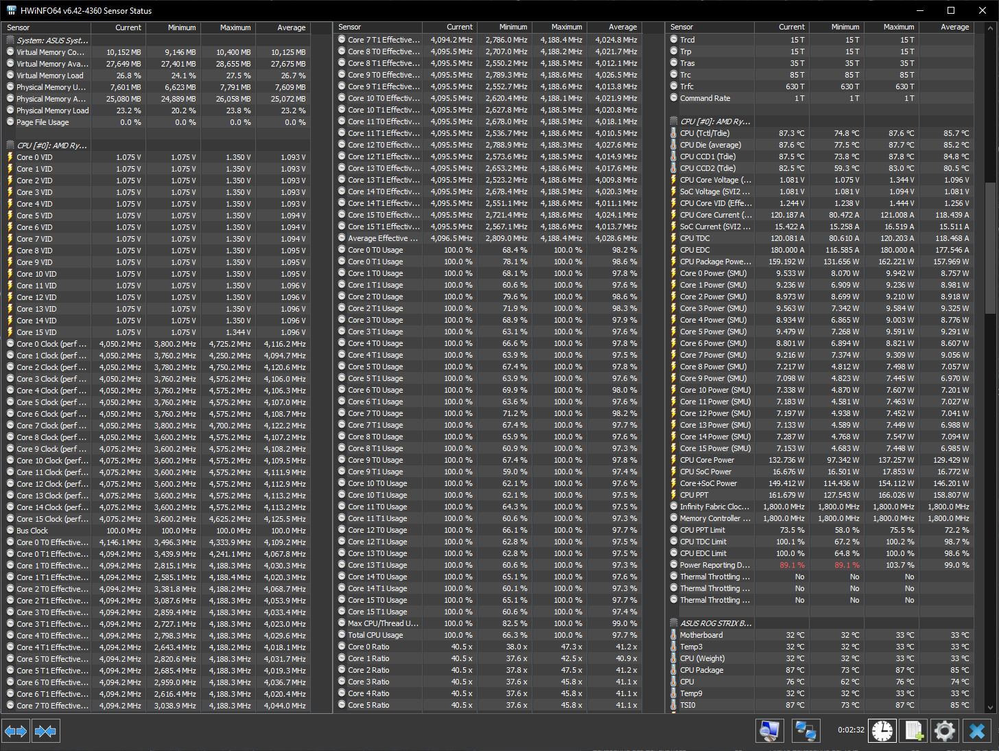Click the icon beside Core 0 Ratio

(342, 647)
